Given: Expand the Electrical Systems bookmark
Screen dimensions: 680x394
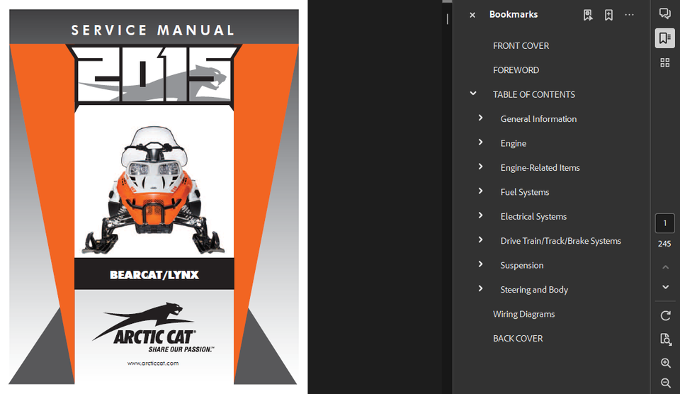Looking at the screenshot, I should coord(480,215).
